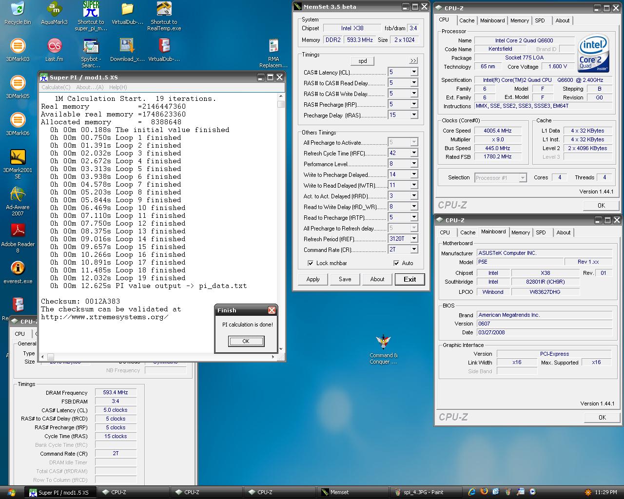Viewport: 624px width, 499px height.
Task: Open Calculate menu in Super PI
Action: tap(56, 87)
